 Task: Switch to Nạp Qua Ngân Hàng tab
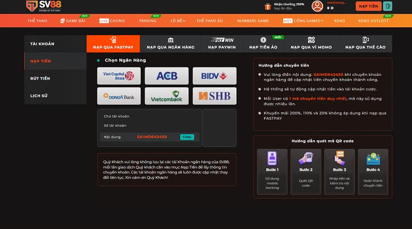pos(170,44)
